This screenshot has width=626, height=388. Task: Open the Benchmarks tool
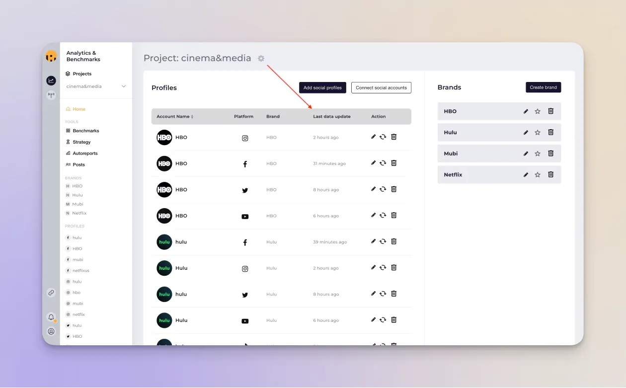pyautogui.click(x=82, y=131)
